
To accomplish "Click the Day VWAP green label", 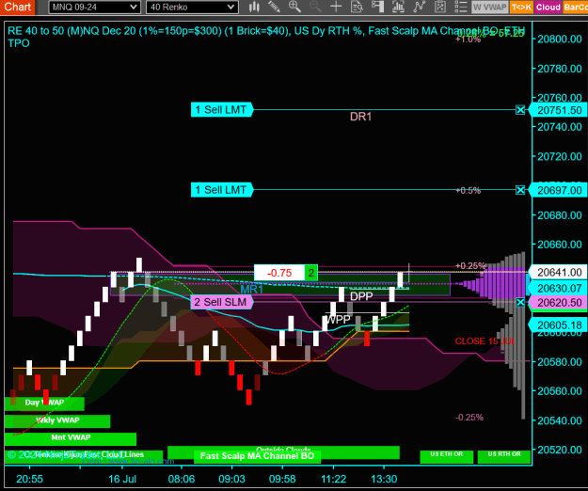I will click(44, 403).
